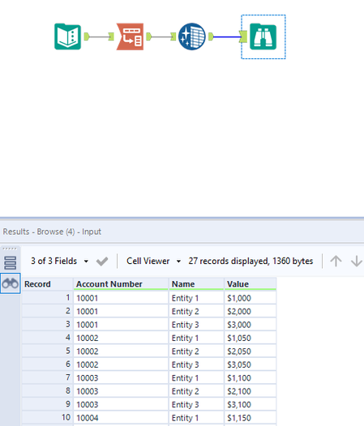Click the Record column header
Screen dimensions: 364x426
point(47,284)
